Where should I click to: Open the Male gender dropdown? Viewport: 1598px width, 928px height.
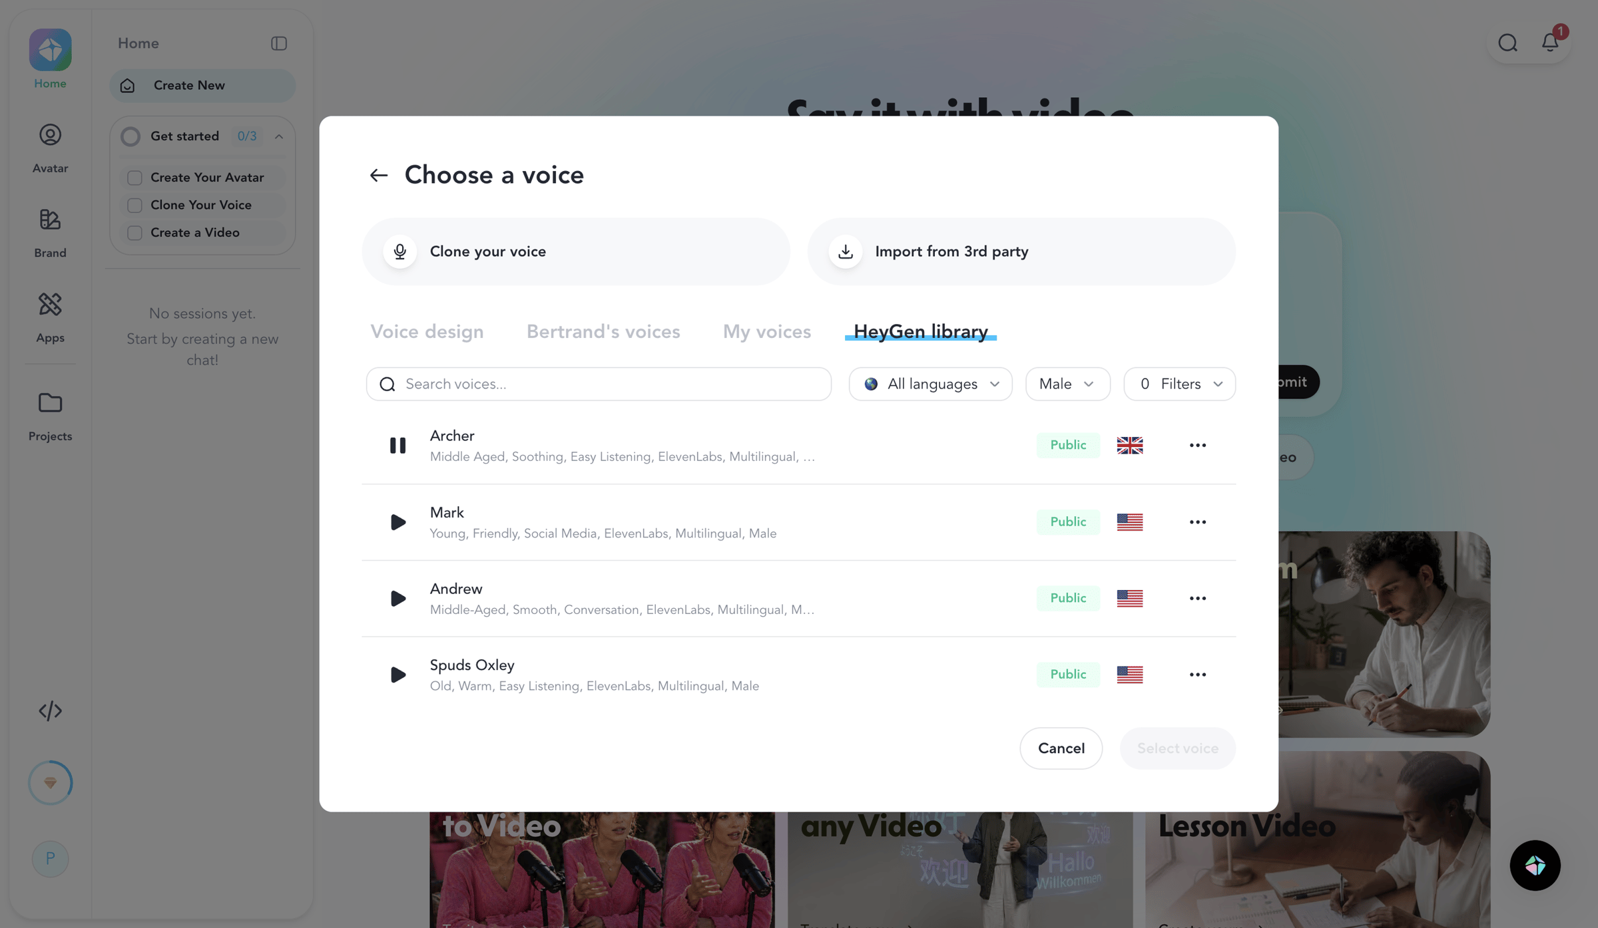point(1067,384)
